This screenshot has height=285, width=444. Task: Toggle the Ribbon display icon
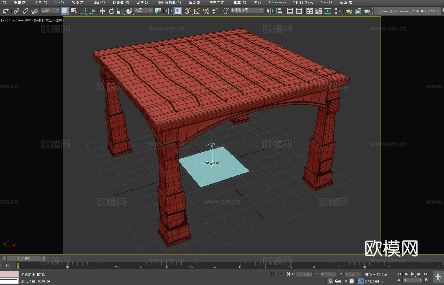click(310, 11)
